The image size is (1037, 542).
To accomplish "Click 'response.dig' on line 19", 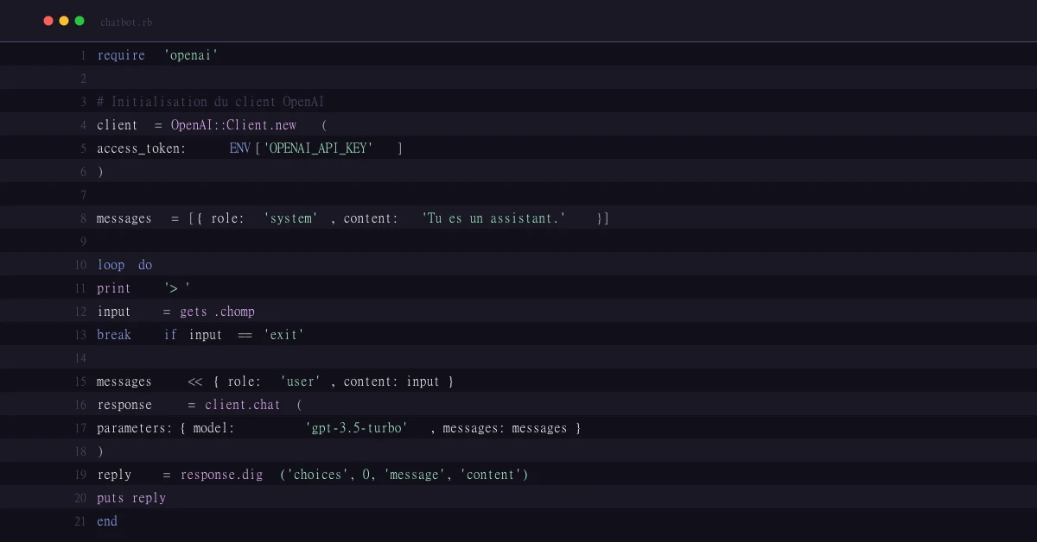I will click(x=222, y=475).
